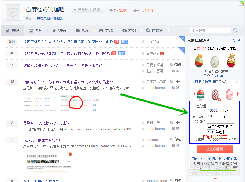Click author icon next to 亲亲贺小鱼吧

pos(143,82)
